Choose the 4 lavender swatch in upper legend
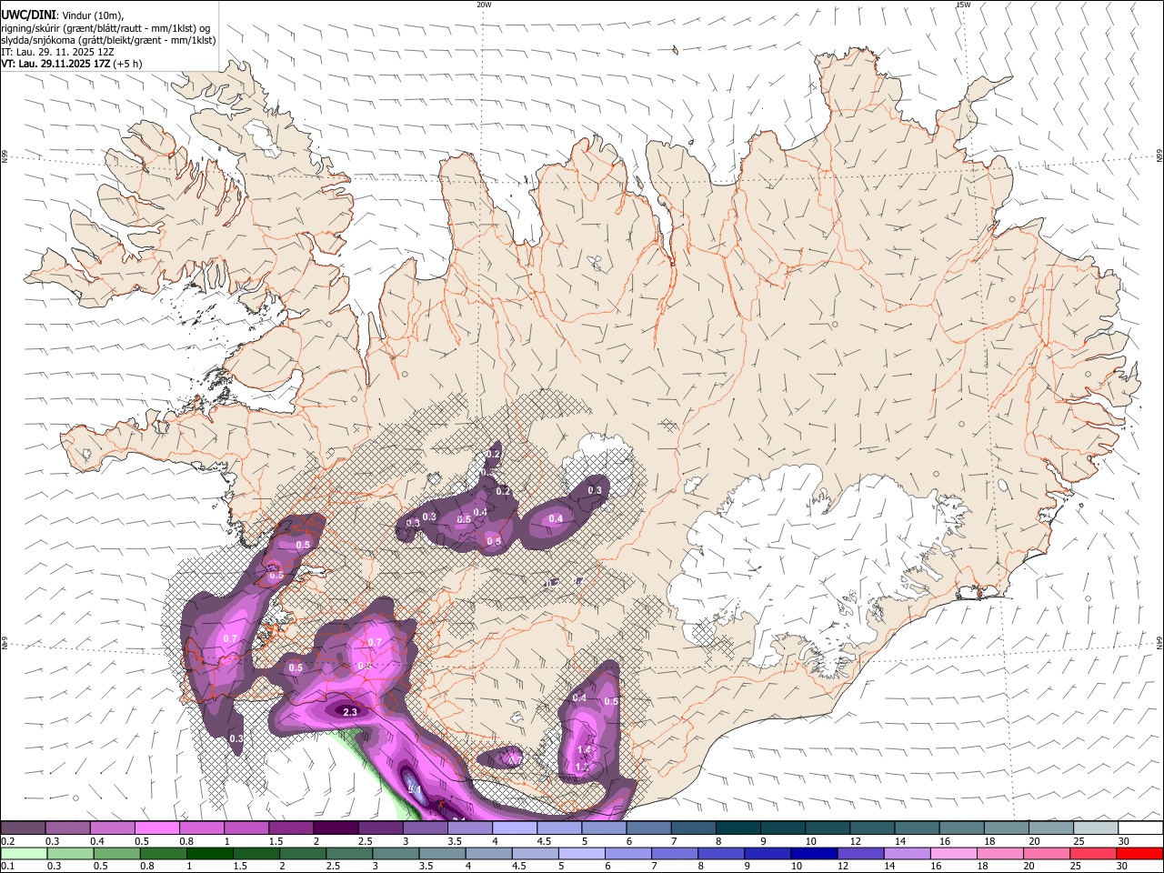Screen dimensions: 1164x873 click(x=514, y=828)
